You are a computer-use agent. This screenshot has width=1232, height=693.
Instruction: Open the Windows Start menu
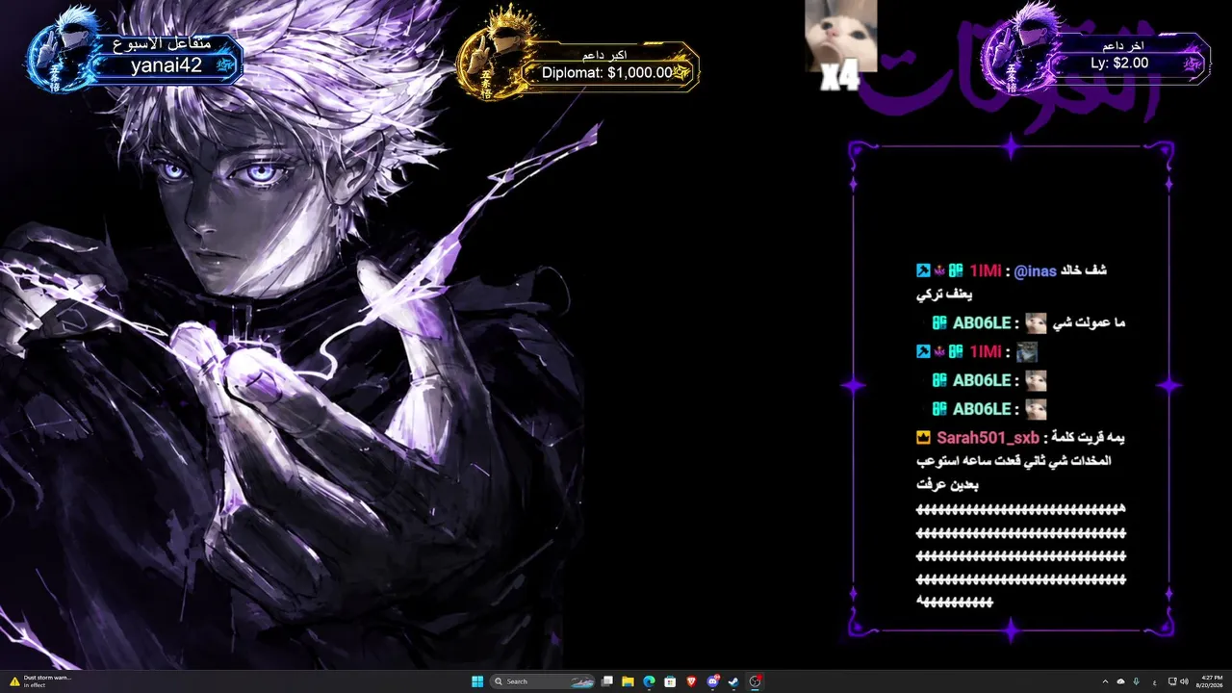pos(477,681)
